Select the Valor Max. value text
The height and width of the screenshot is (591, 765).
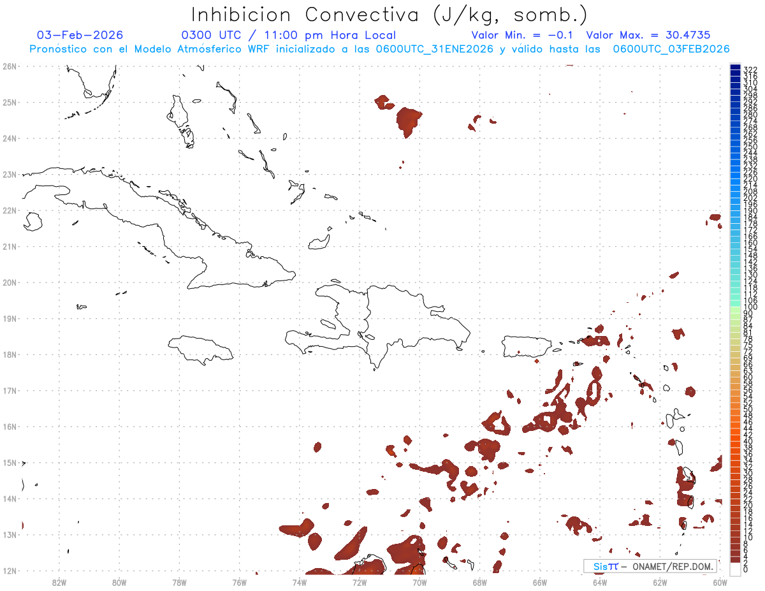(648, 35)
